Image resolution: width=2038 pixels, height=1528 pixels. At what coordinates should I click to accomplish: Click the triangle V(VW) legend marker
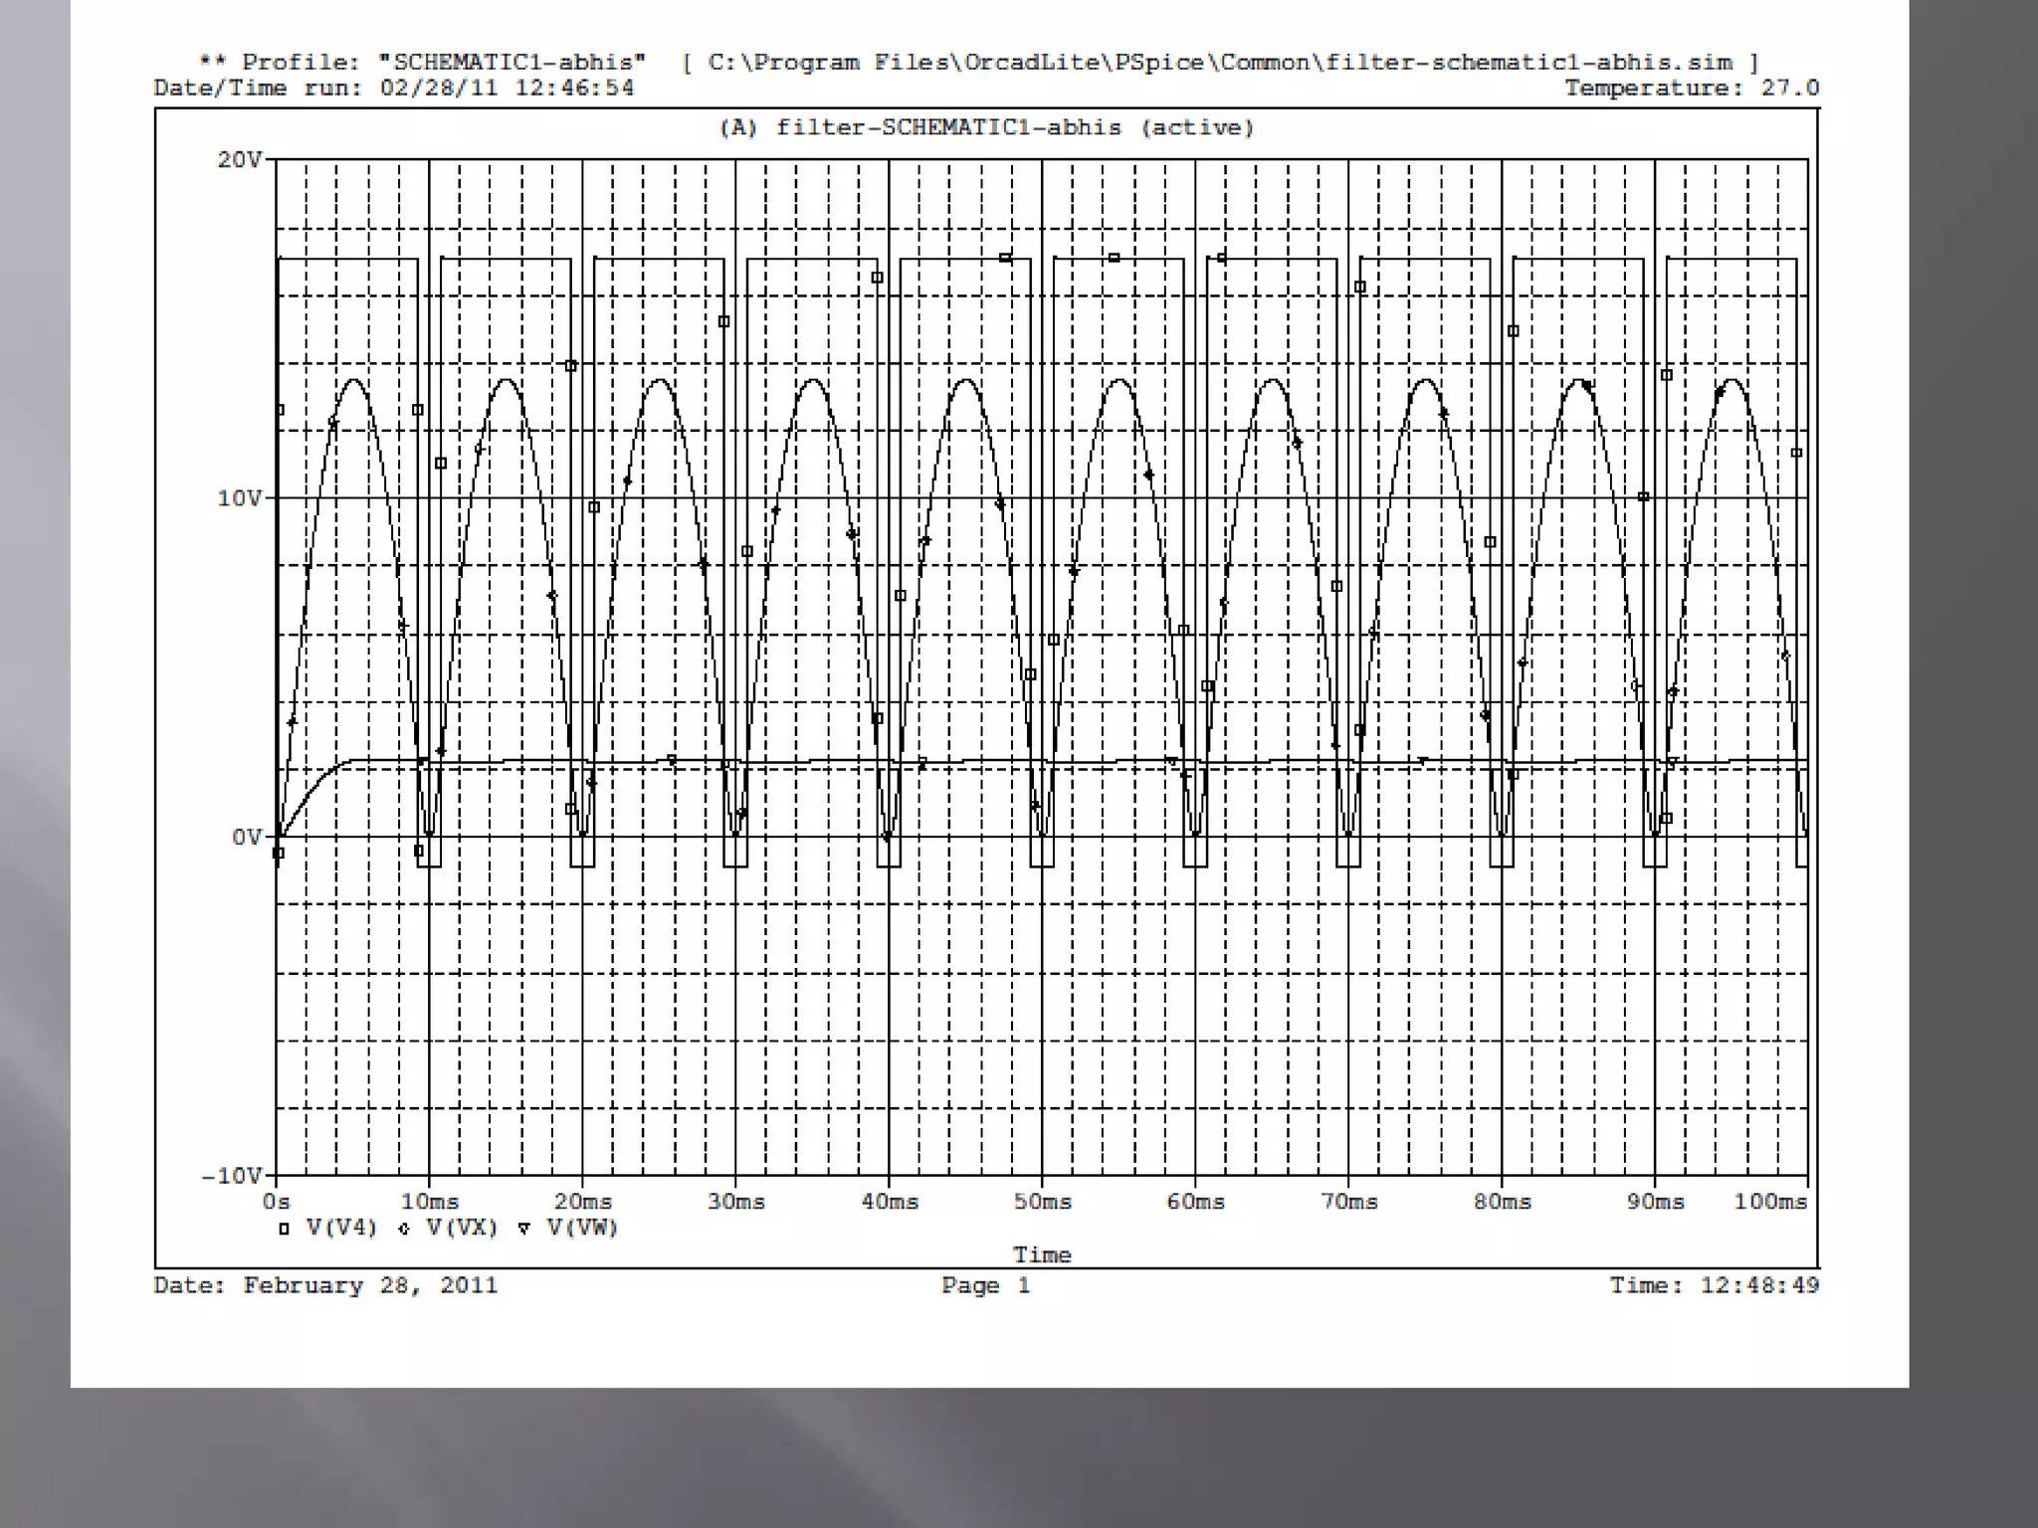[524, 1230]
